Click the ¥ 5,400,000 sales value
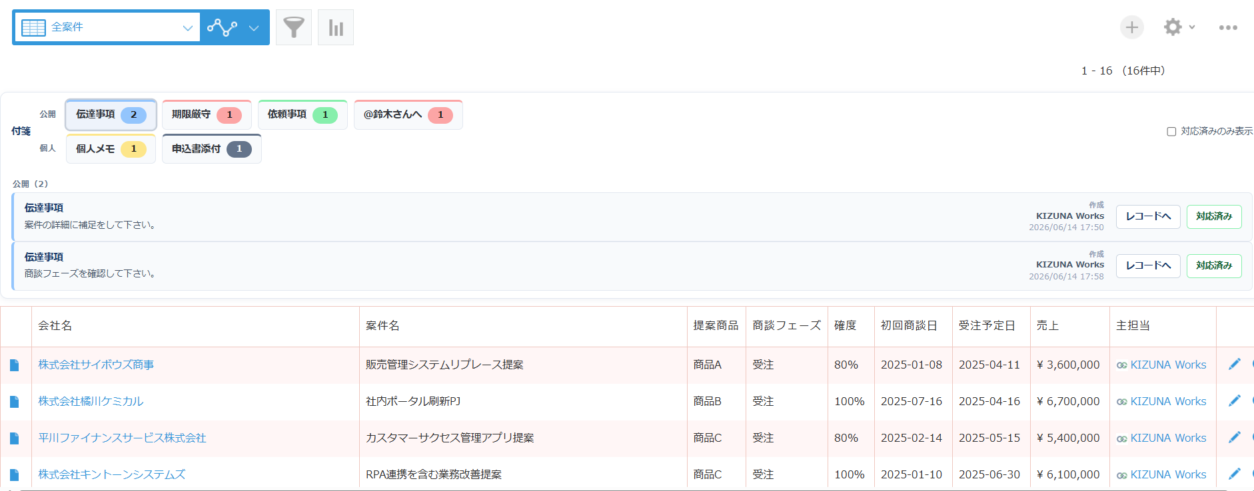This screenshot has width=1254, height=491. (x=1069, y=438)
